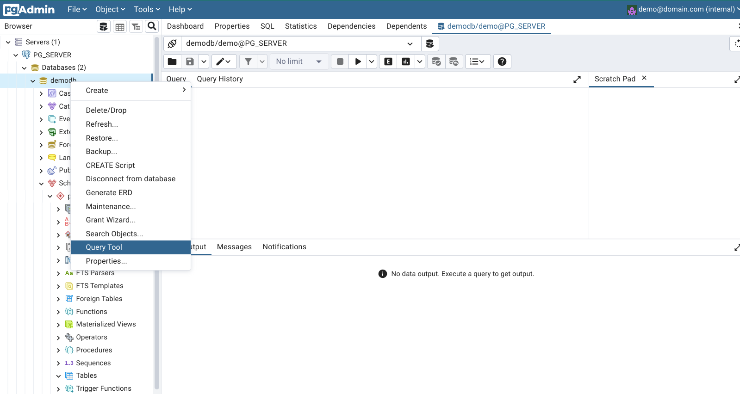
Task: Click the View Data grid icon in Browser header
Action: click(120, 27)
